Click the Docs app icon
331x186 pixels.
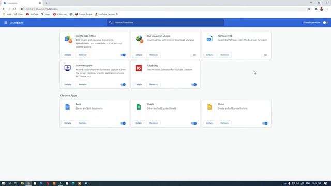click(x=68, y=107)
